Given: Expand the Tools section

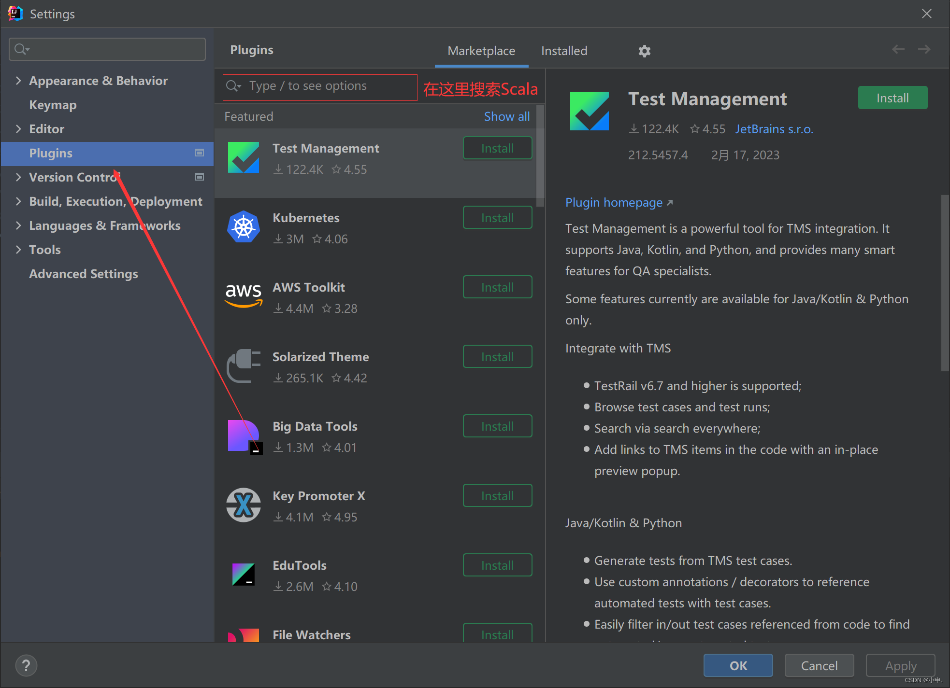Looking at the screenshot, I should tap(18, 250).
